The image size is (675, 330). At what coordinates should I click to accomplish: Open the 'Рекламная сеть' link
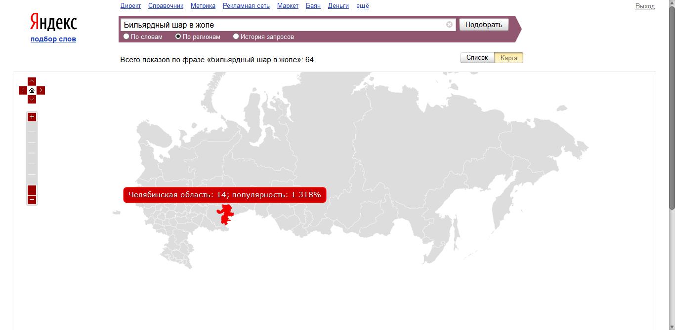point(246,6)
